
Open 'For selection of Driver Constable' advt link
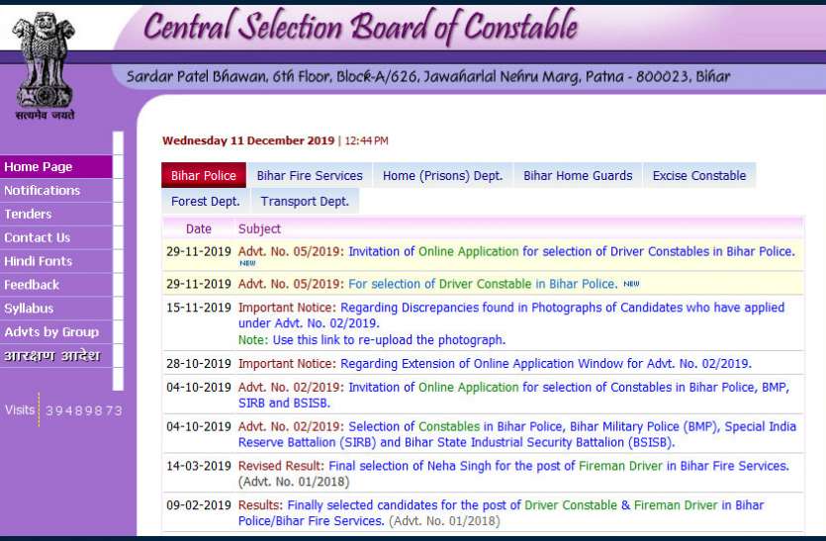tap(483, 284)
